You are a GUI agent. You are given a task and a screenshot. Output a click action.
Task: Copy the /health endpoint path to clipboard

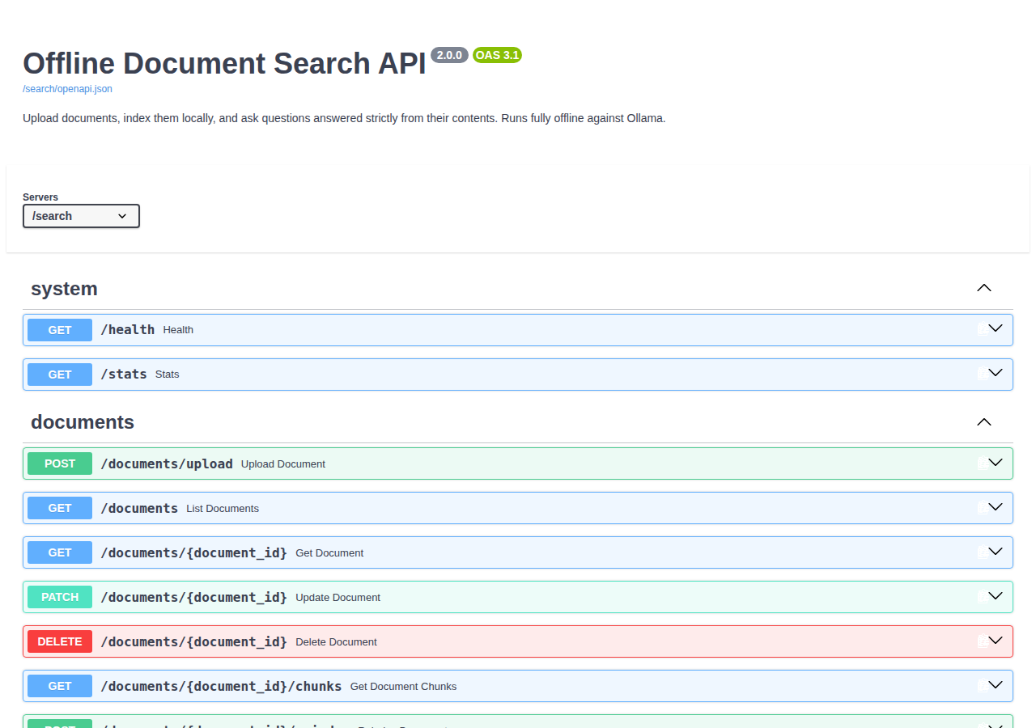tap(981, 329)
